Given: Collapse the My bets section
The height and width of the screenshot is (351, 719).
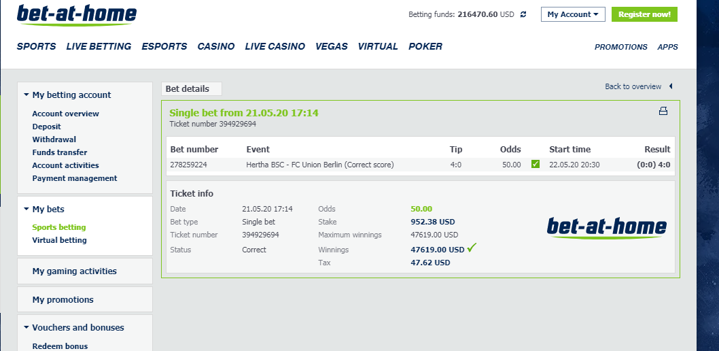Looking at the screenshot, I should pyautogui.click(x=26, y=210).
